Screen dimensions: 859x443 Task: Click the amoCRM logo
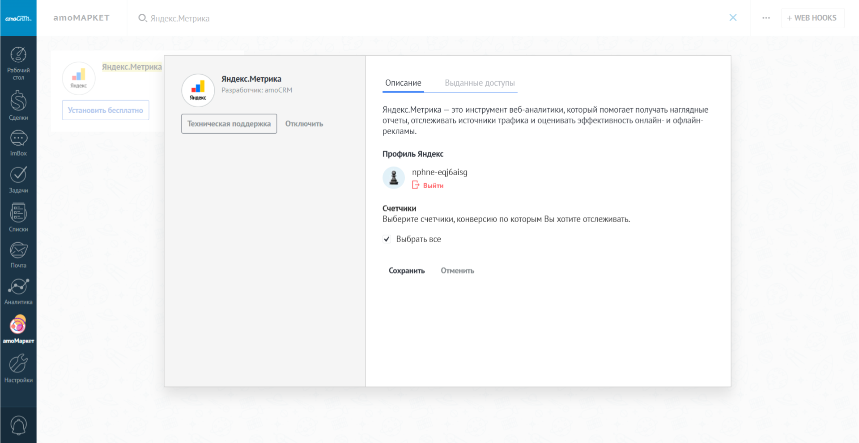click(18, 18)
